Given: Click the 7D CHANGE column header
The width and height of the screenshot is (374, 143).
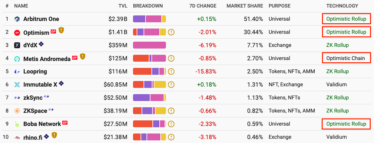Looking at the screenshot, I should click(x=203, y=6).
